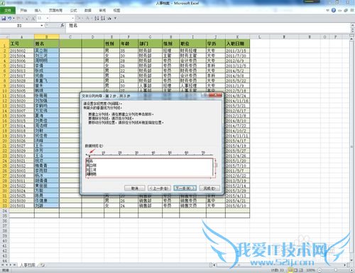This screenshot has height=273, width=355.
Task: Click the worksheet vertical scrollbar up arrow
Action: (x=352, y=38)
